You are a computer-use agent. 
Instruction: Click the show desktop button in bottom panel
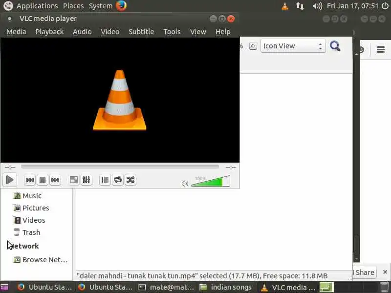coord(4,287)
